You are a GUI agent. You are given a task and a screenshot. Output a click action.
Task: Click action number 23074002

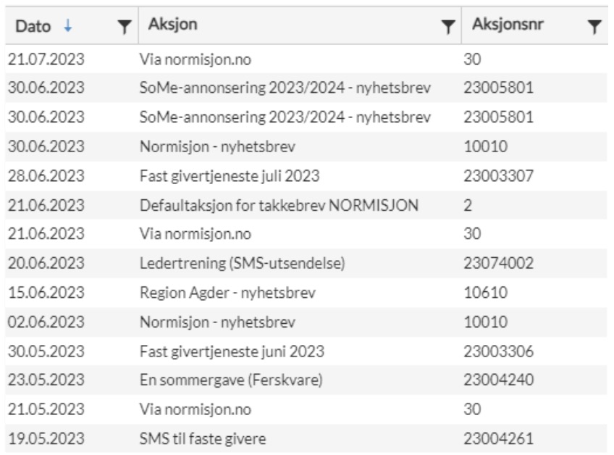pos(498,263)
